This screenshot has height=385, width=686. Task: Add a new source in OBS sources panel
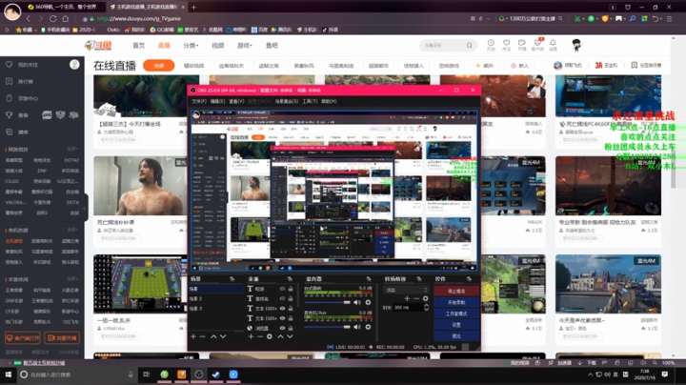(x=251, y=336)
